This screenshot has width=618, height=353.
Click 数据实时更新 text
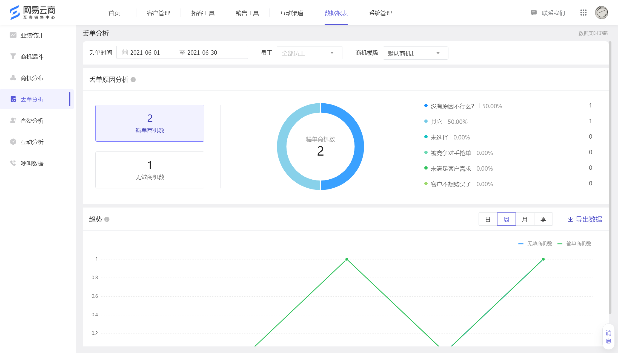(593, 33)
